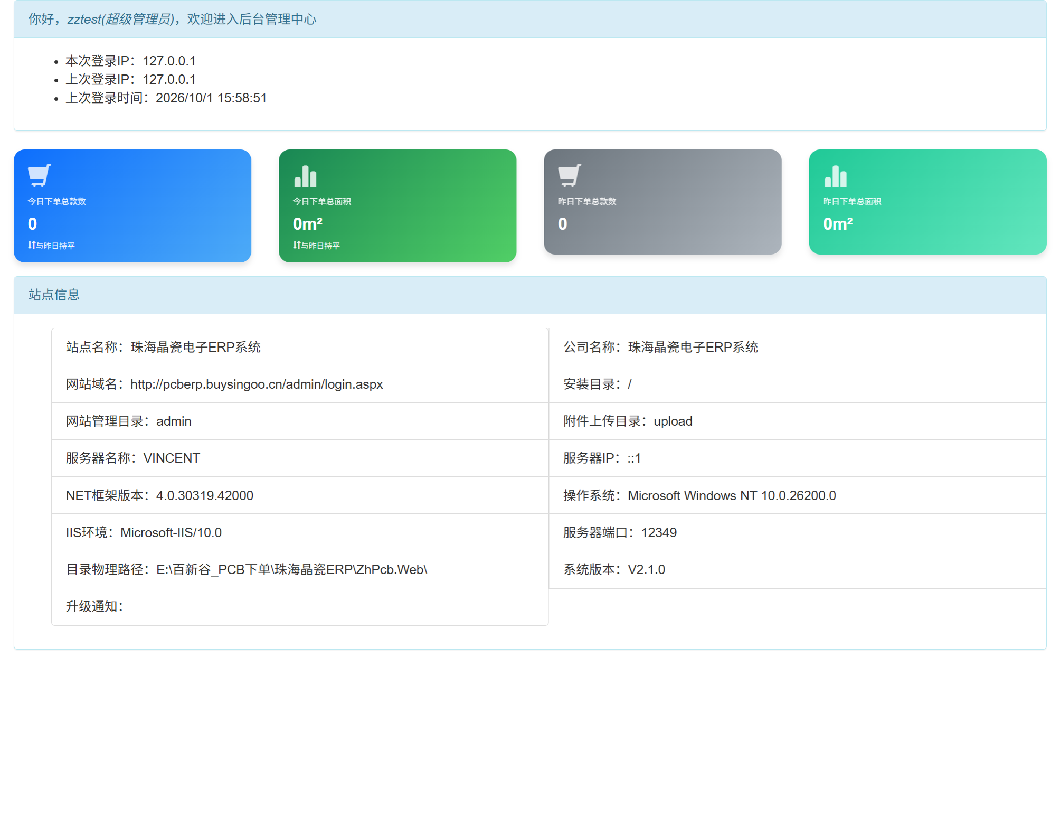The height and width of the screenshot is (817, 1060).
Task: Click the 与昨日持平 text in the green card
Action: pos(320,246)
